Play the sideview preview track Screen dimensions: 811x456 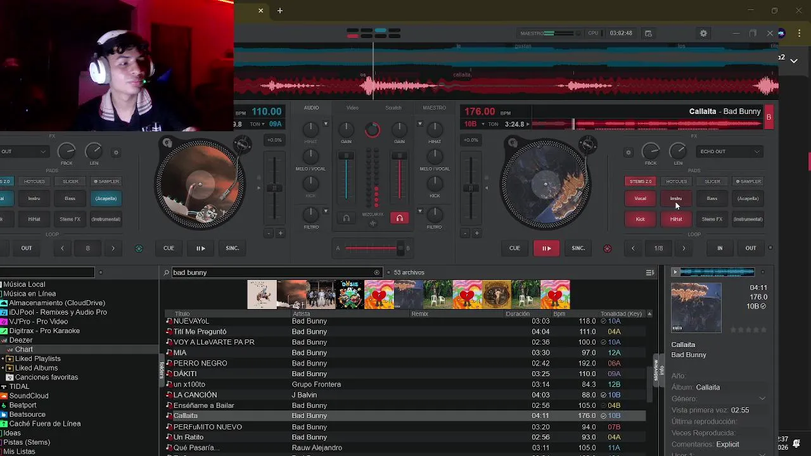[675, 272]
